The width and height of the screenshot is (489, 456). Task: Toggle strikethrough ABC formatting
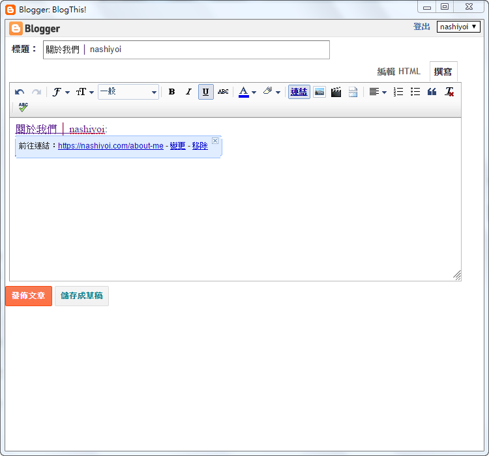coord(223,92)
